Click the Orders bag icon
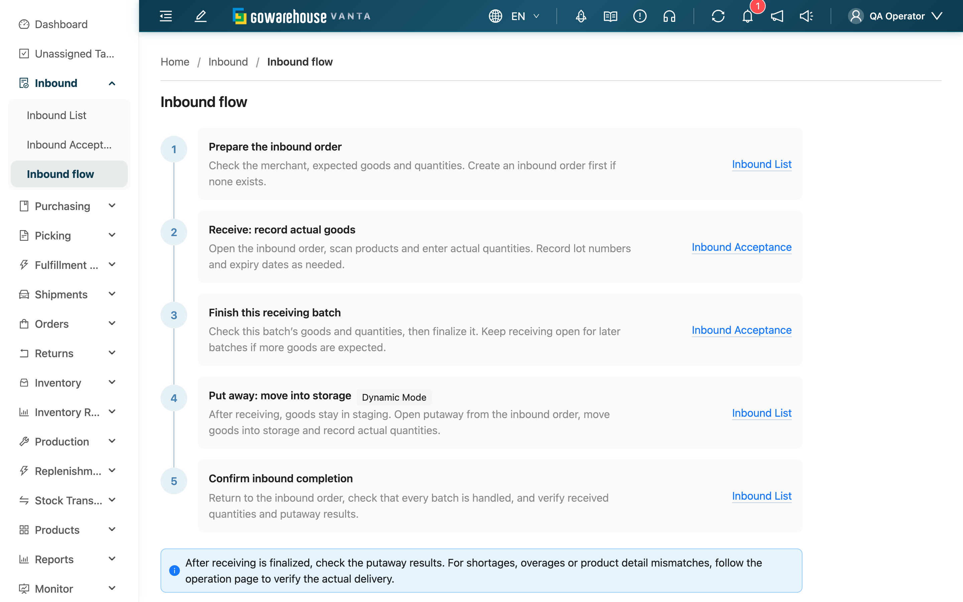 pyautogui.click(x=24, y=324)
